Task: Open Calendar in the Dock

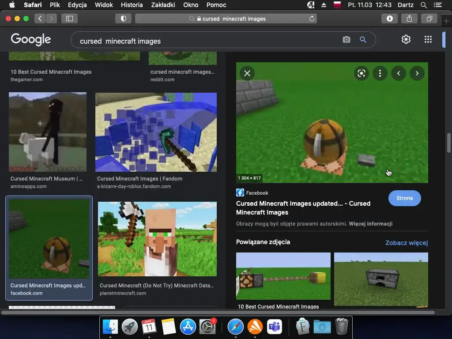Action: (x=149, y=327)
